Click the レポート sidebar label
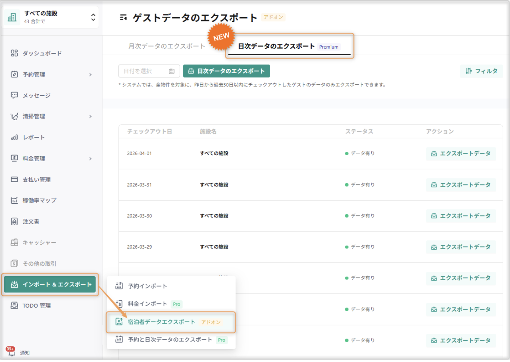510x362 pixels. pos(34,138)
